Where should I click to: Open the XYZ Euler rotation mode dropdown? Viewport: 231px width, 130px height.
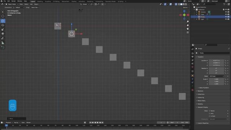pos(217,76)
